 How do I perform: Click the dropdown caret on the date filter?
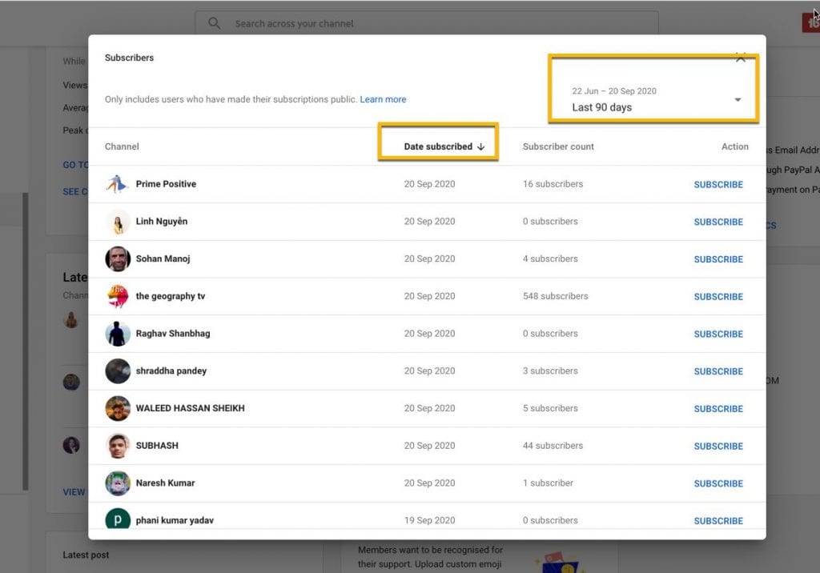coord(737,99)
